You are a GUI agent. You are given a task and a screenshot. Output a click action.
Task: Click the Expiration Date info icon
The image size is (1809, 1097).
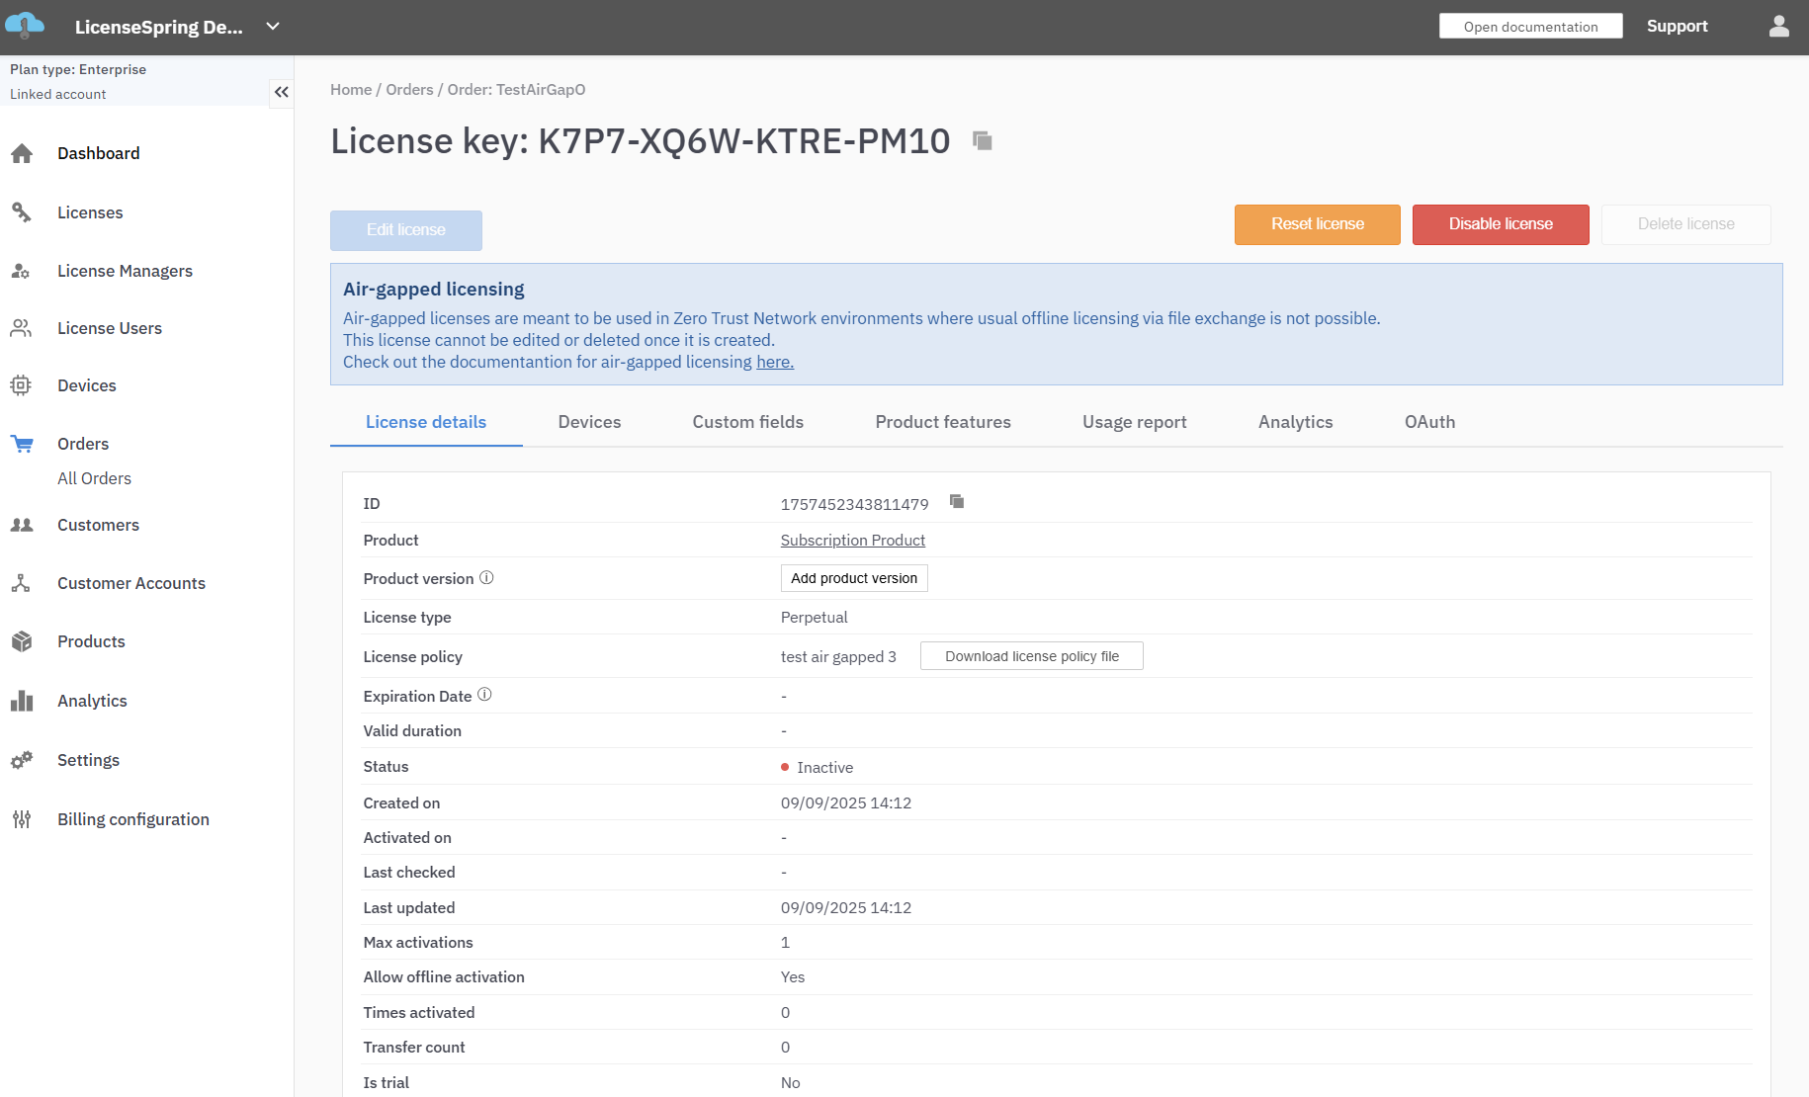[484, 695]
